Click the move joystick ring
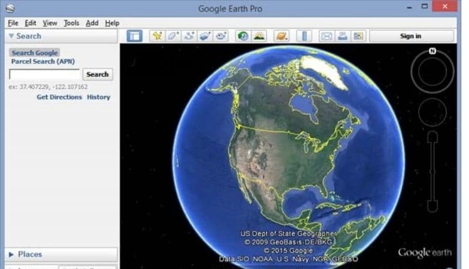The width and height of the screenshot is (469, 269). pyautogui.click(x=433, y=113)
